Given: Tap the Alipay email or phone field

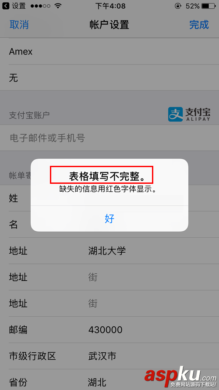Looking at the screenshot, I should click(x=109, y=138).
